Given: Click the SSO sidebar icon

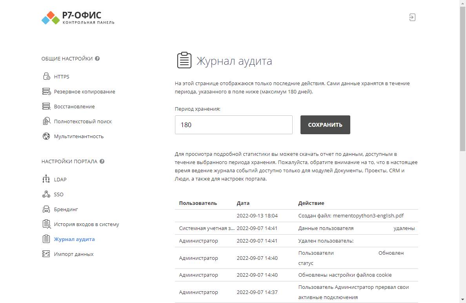Looking at the screenshot, I should (x=46, y=194).
